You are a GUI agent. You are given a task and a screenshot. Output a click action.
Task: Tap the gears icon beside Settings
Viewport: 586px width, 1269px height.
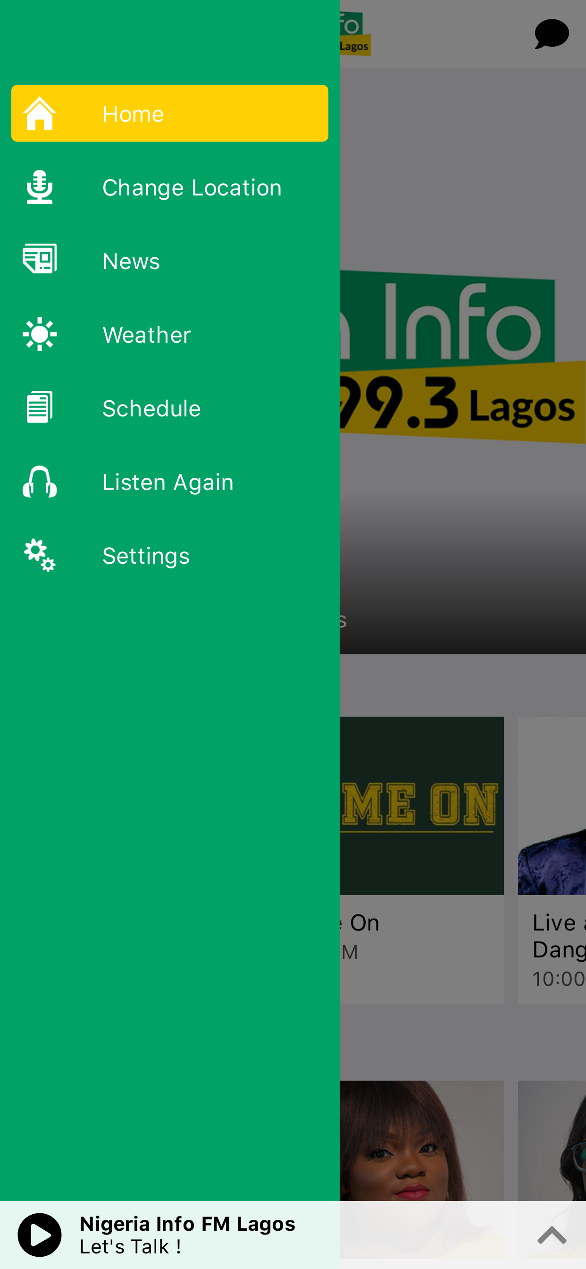[39, 555]
